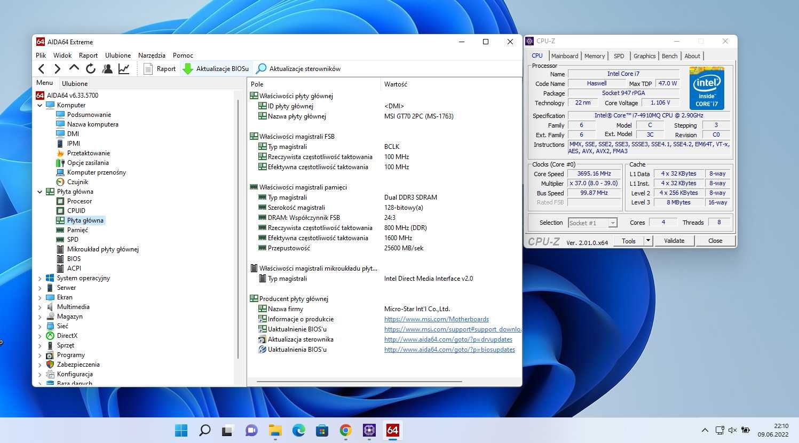799x443 pixels.
Task: Open File Explorer from the taskbar
Action: point(275,430)
